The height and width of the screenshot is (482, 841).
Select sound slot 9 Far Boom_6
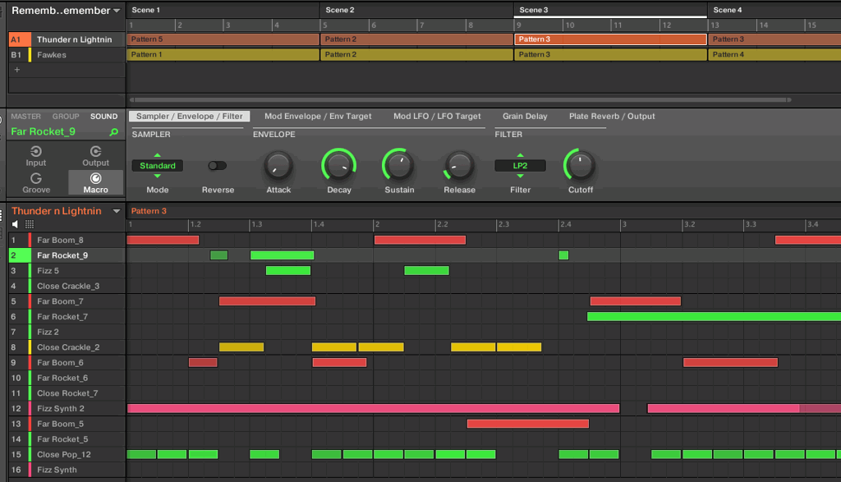pos(67,362)
